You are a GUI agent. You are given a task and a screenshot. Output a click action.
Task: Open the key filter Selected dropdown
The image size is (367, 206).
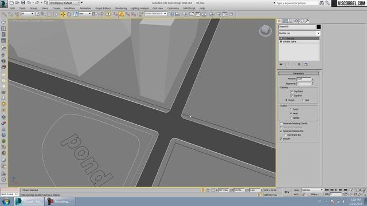click(312, 190)
